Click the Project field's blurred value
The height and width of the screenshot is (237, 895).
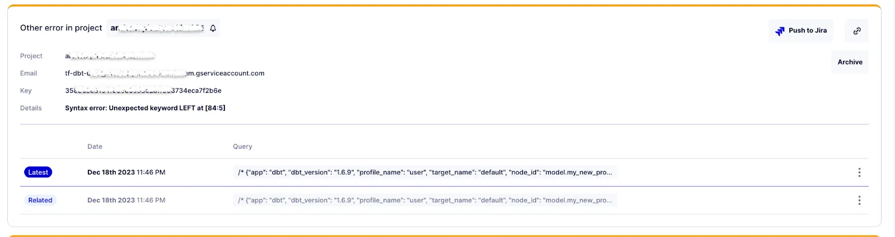[110, 56]
